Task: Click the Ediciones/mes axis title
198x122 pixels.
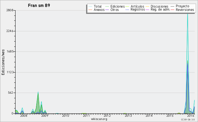Action: coord(3,62)
